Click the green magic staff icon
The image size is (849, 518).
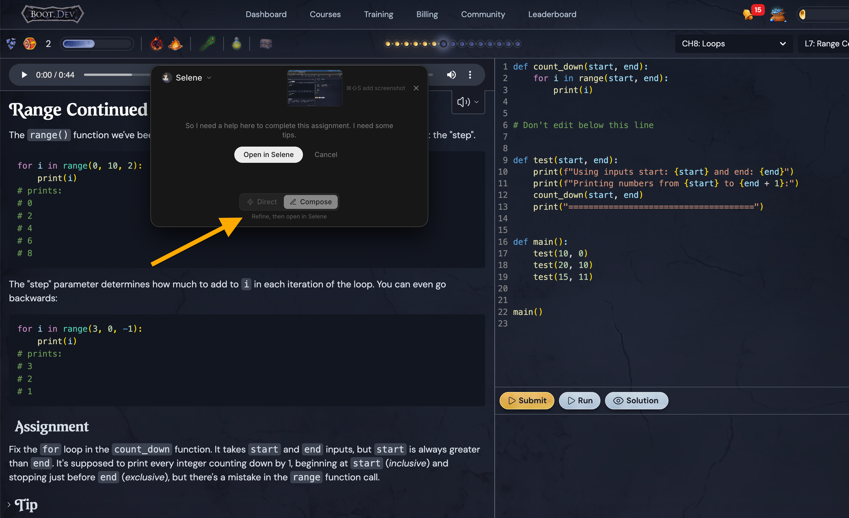click(x=208, y=44)
